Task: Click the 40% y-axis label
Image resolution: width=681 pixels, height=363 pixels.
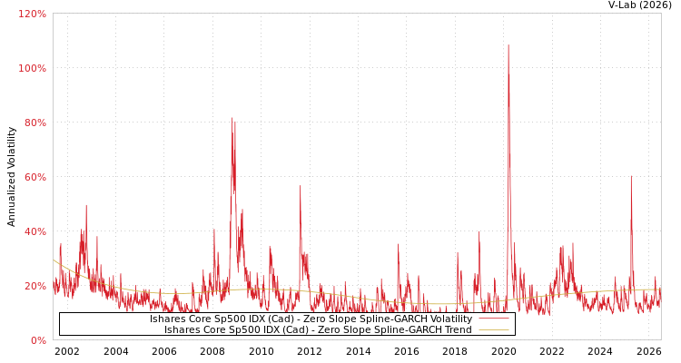Action: [35, 231]
